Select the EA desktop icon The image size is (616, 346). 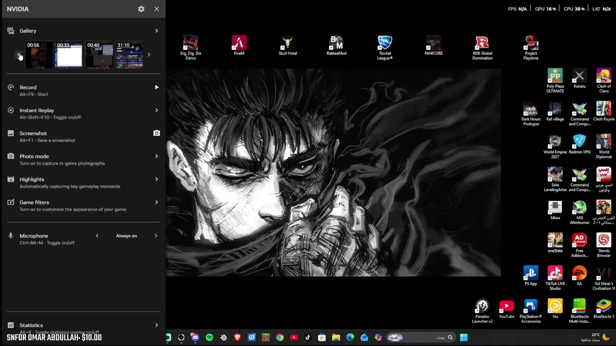tap(579, 276)
